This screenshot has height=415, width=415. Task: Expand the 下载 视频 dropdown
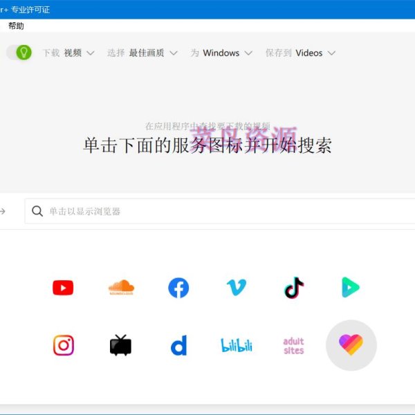point(68,53)
